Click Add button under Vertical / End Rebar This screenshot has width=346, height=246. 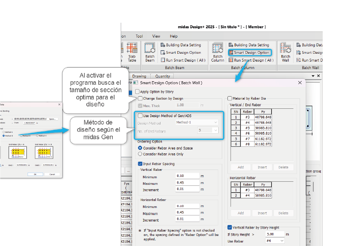pos(241,167)
